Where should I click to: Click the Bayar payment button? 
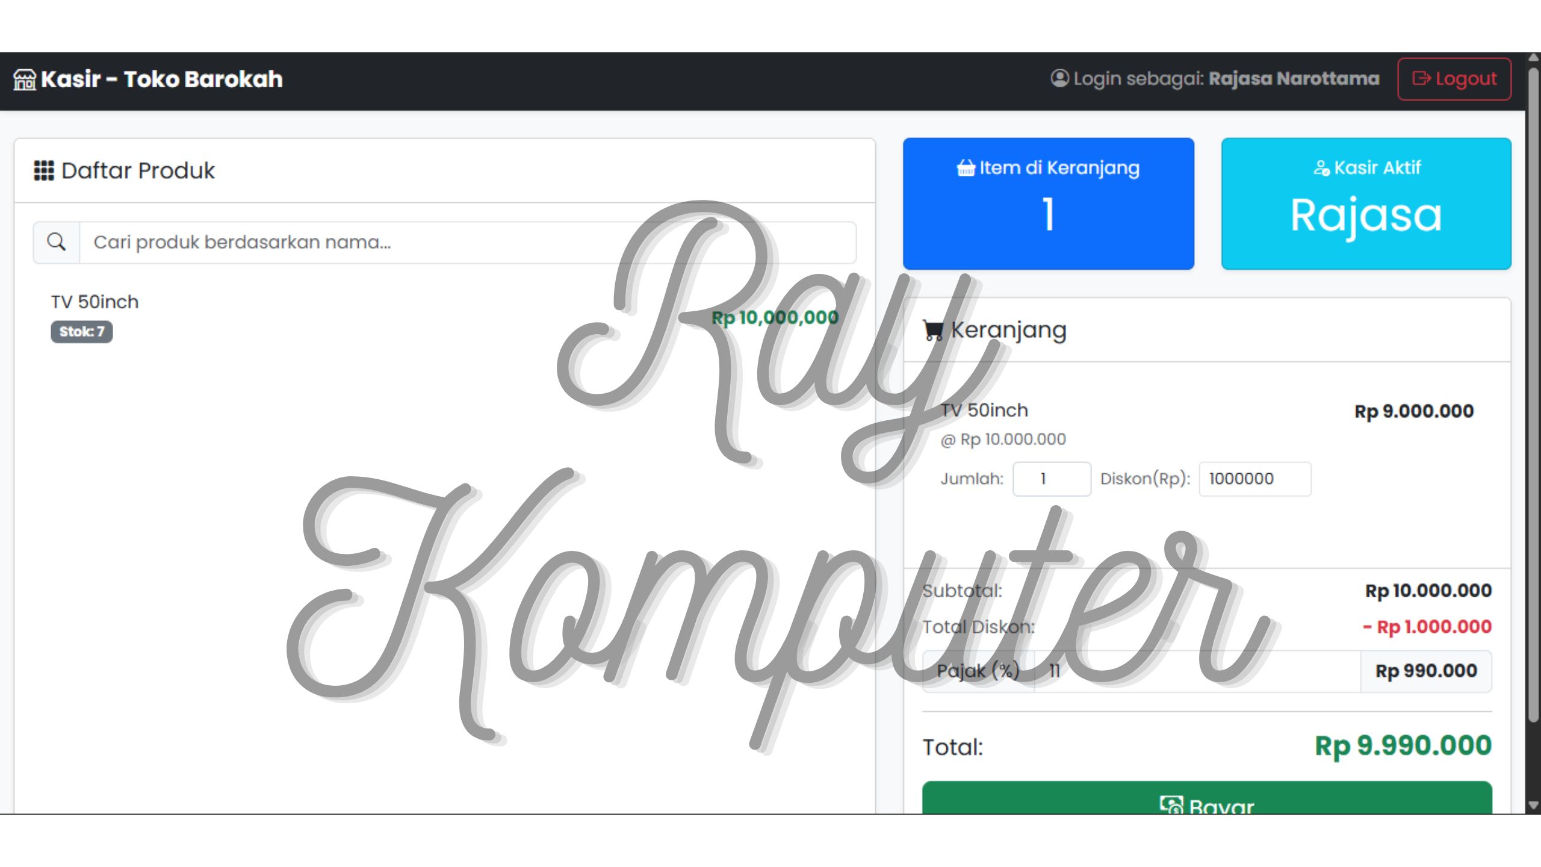[1207, 798]
